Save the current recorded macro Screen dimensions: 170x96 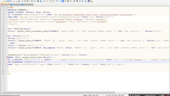click(x=85, y=1)
